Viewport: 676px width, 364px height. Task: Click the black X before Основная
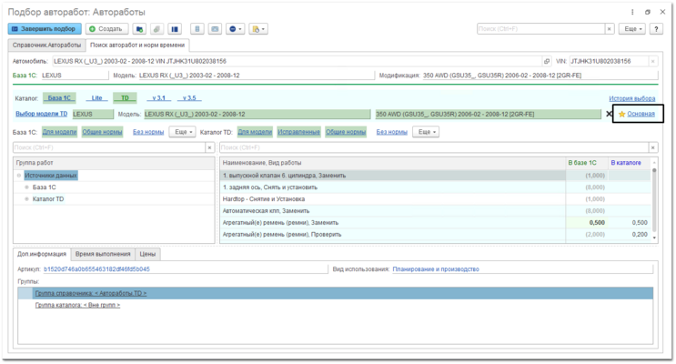609,114
